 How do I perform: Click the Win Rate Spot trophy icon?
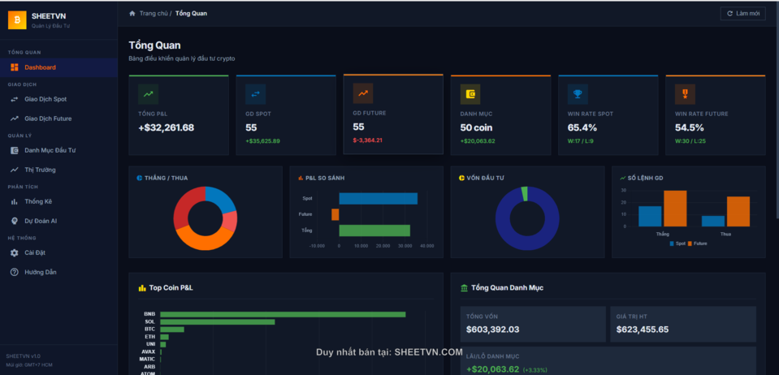578,94
